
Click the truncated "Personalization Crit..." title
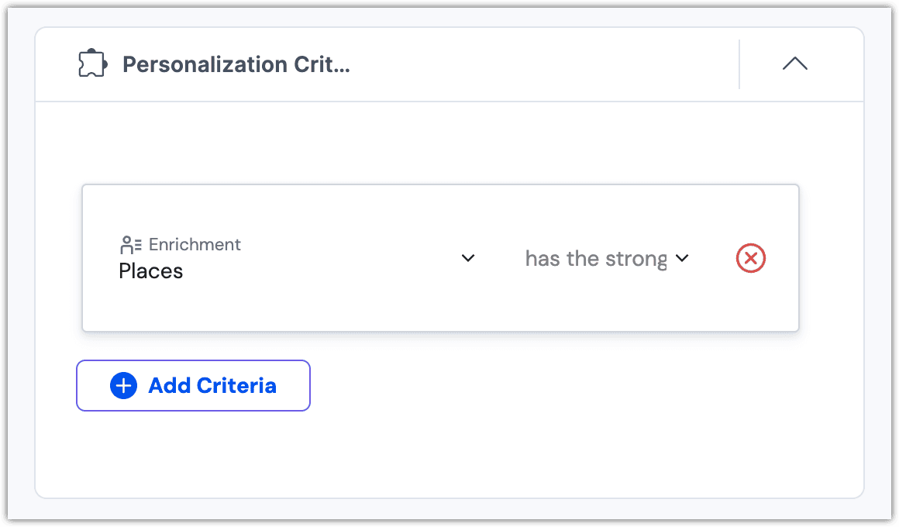tap(236, 64)
